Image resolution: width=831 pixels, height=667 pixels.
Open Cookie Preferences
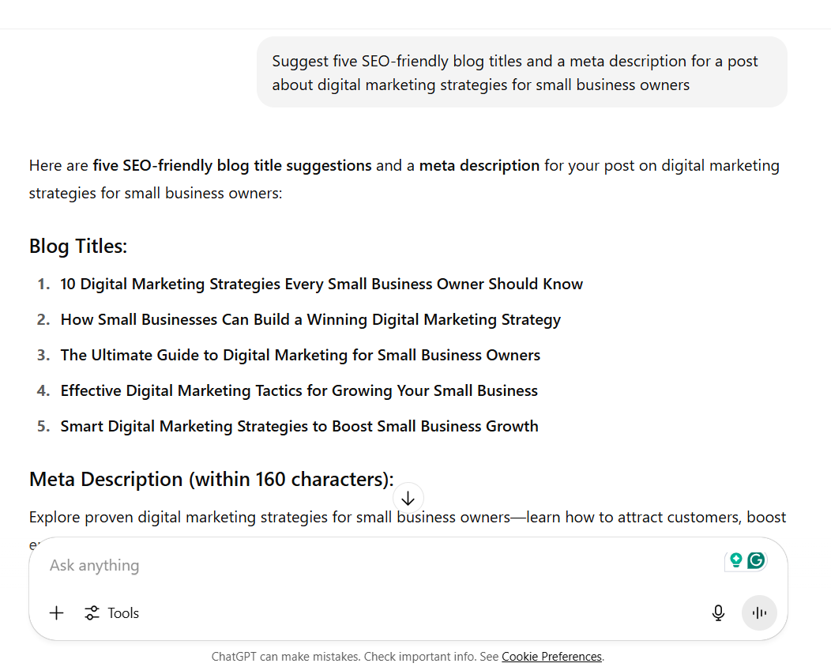pyautogui.click(x=551, y=657)
